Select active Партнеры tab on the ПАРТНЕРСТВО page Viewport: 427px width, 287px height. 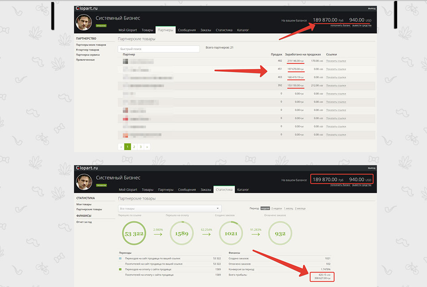[165, 30]
